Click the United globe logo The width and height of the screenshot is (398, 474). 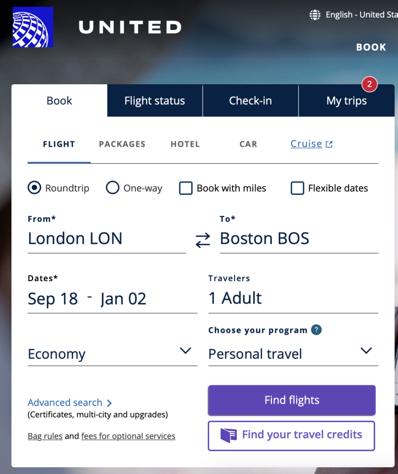[33, 27]
